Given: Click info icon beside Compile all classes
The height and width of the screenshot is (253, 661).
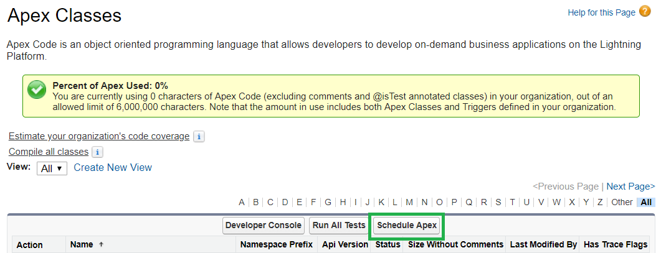Looking at the screenshot, I should (x=97, y=152).
